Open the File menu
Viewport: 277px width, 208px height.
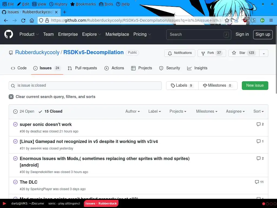tap(8, 4)
